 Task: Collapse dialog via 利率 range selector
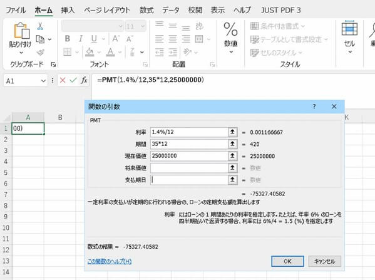(232, 132)
